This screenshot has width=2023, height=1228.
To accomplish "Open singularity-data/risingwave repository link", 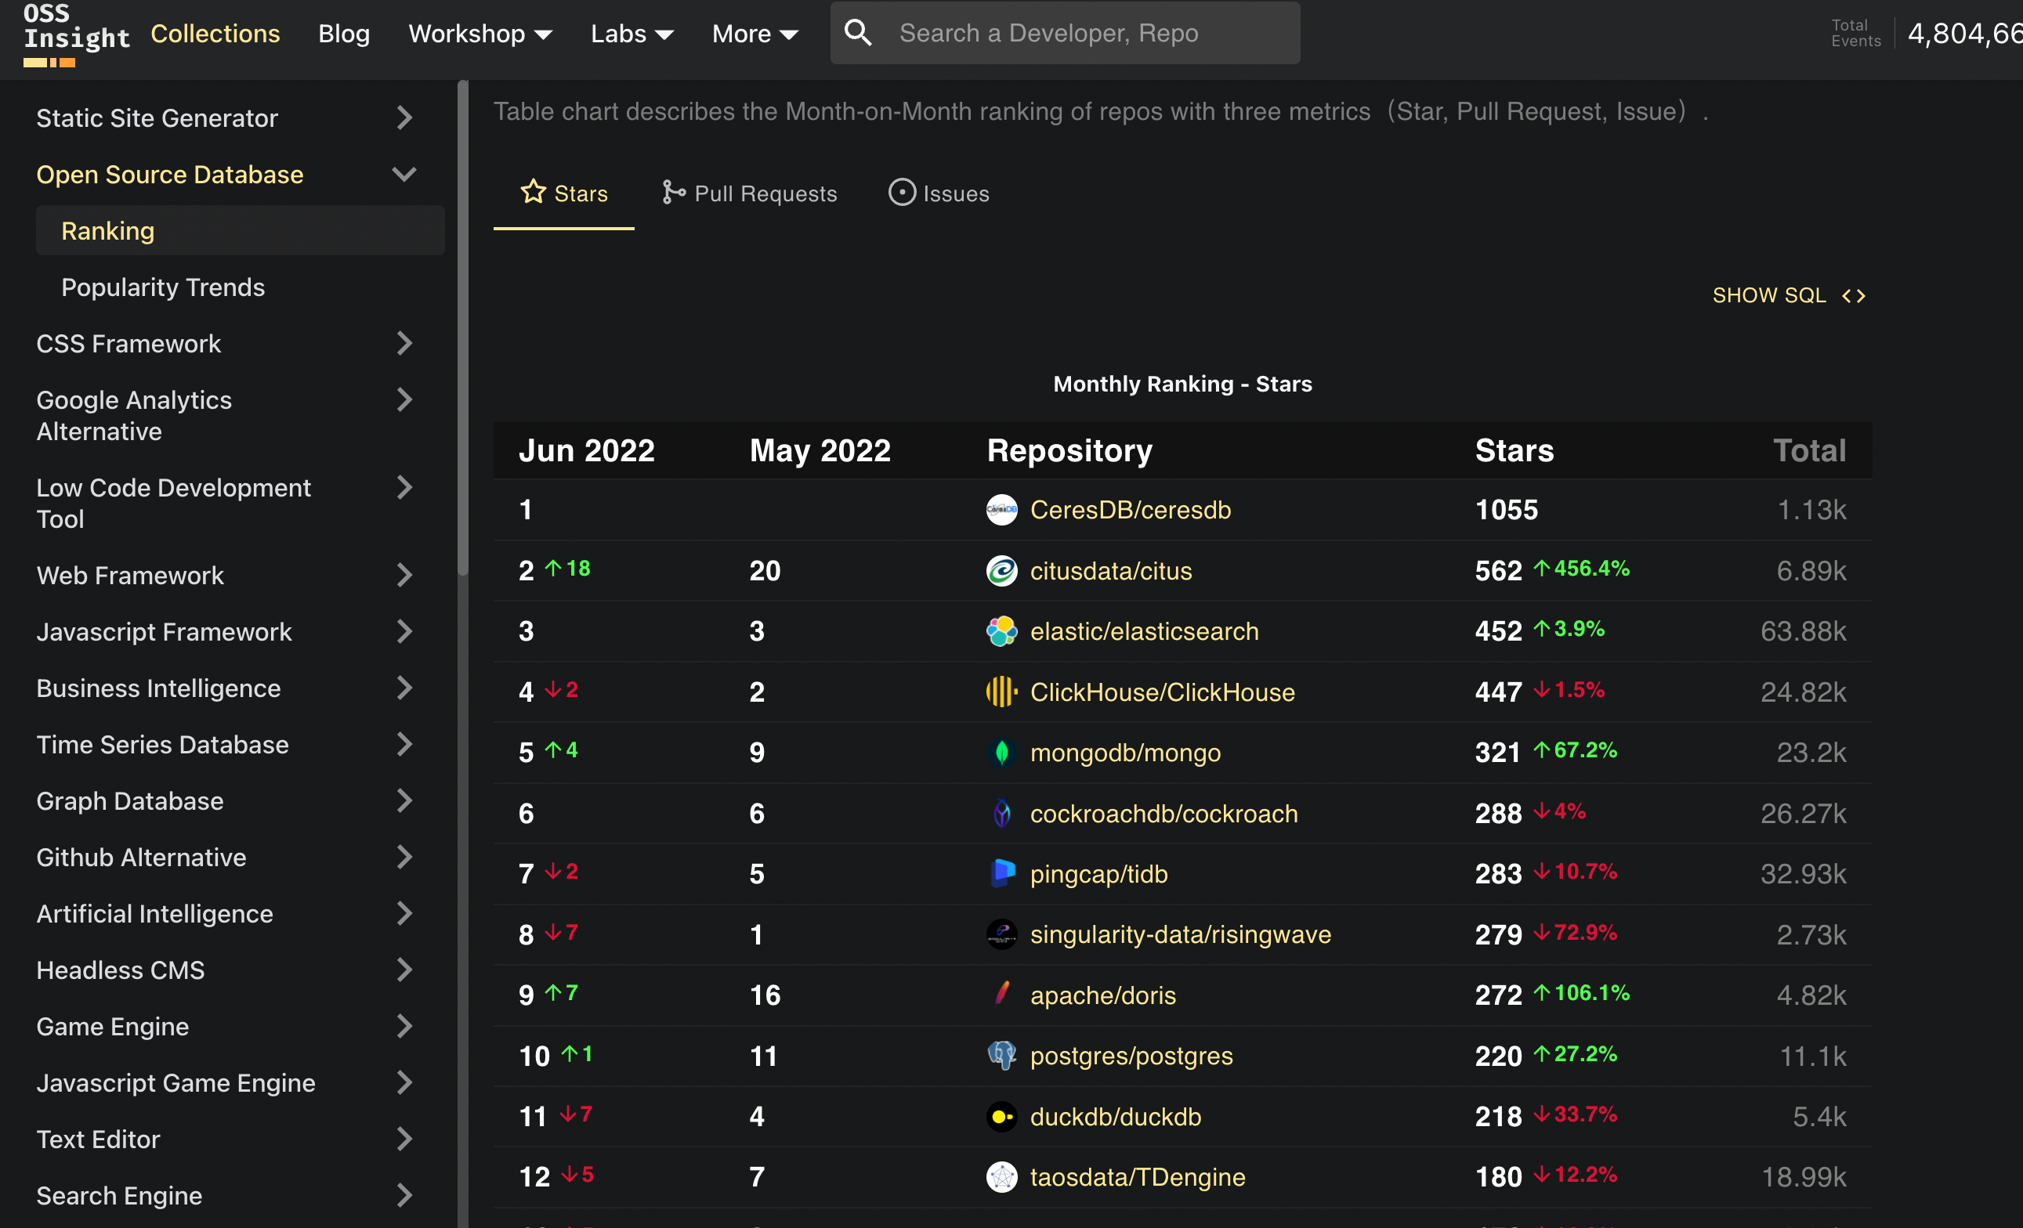I will [x=1180, y=934].
